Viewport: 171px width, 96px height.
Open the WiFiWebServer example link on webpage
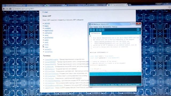tap(50, 83)
